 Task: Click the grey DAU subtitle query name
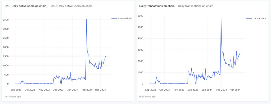[x=72, y=6]
